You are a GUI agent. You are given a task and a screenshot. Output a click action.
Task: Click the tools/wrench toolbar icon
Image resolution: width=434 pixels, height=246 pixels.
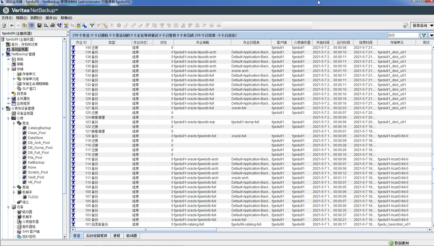click(x=59, y=25)
